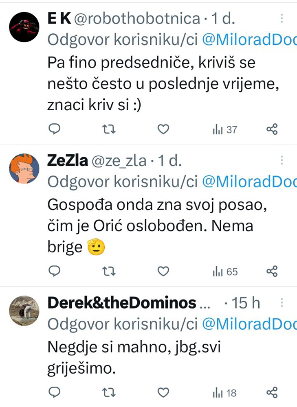Viewport: 297px width, 407px height.
Task: Open the @ze_zla handle
Action: [119, 161]
